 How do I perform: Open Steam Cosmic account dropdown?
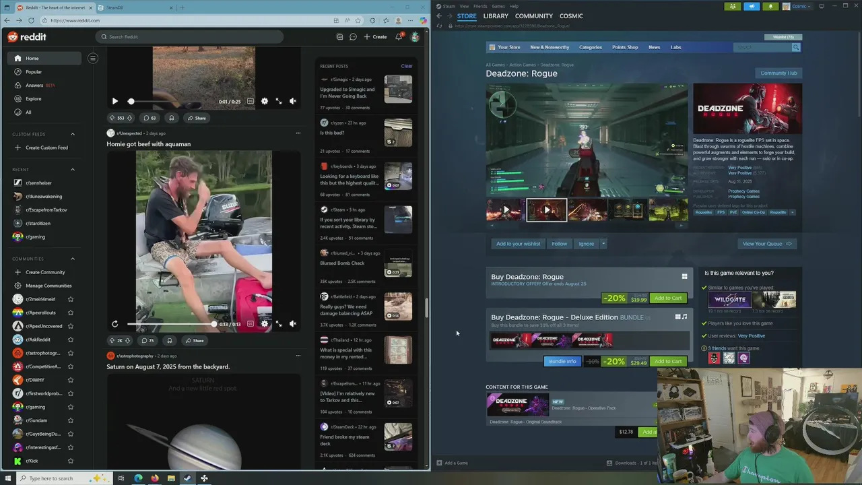pyautogui.click(x=799, y=6)
